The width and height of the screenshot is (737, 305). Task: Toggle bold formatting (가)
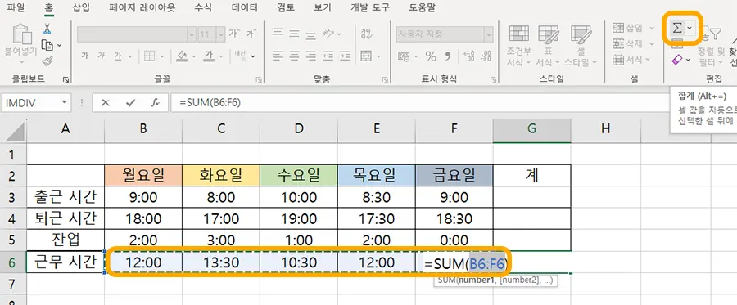(84, 56)
